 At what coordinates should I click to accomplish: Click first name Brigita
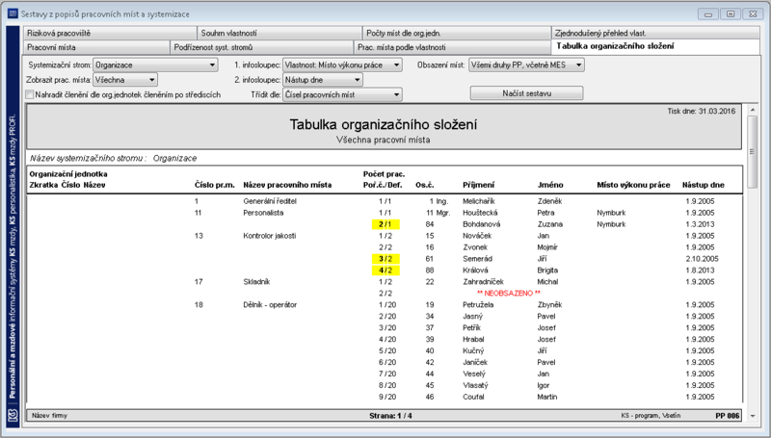coord(547,271)
